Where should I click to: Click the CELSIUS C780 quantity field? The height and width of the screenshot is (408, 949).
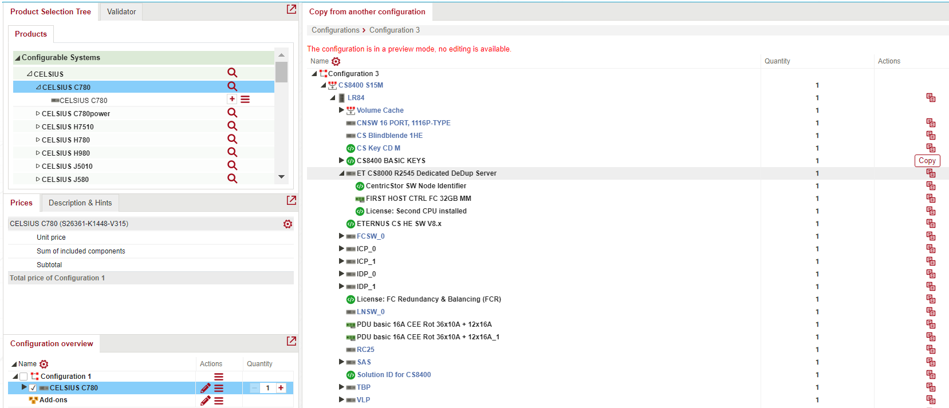pyautogui.click(x=267, y=388)
